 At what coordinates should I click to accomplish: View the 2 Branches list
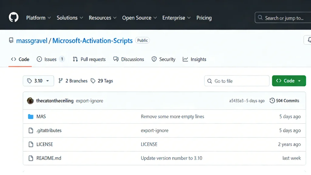(73, 81)
